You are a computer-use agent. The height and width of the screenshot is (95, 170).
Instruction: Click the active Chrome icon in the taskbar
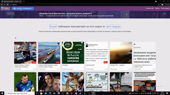click(93, 93)
